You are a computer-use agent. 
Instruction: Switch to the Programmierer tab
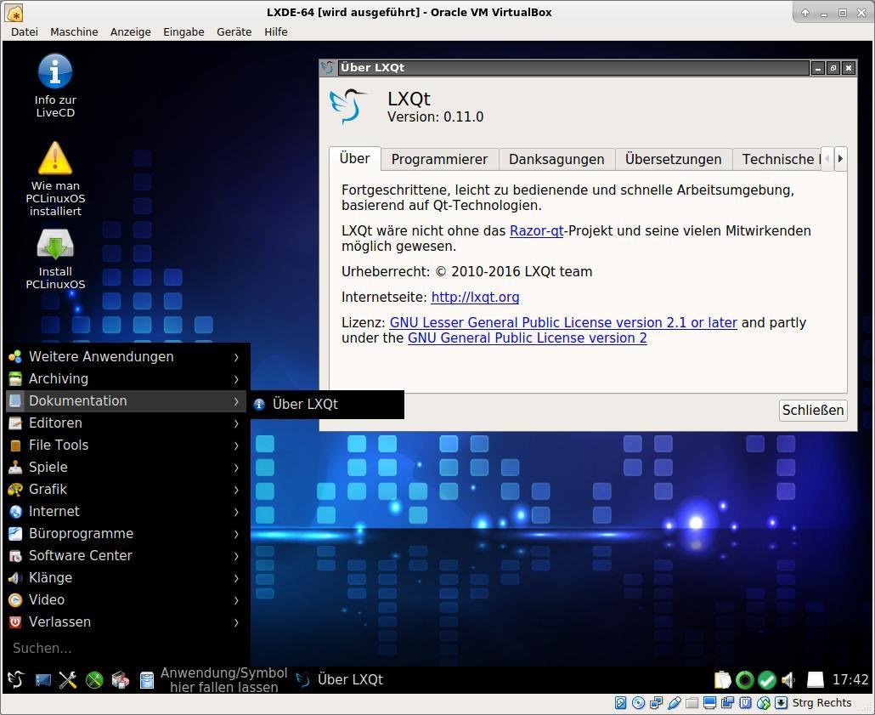pyautogui.click(x=439, y=159)
